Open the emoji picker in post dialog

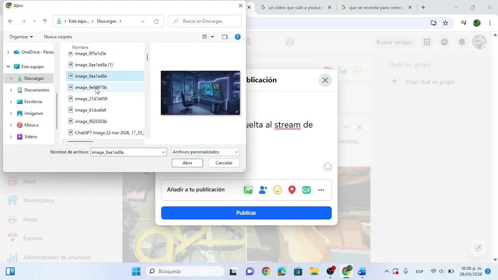328,167
